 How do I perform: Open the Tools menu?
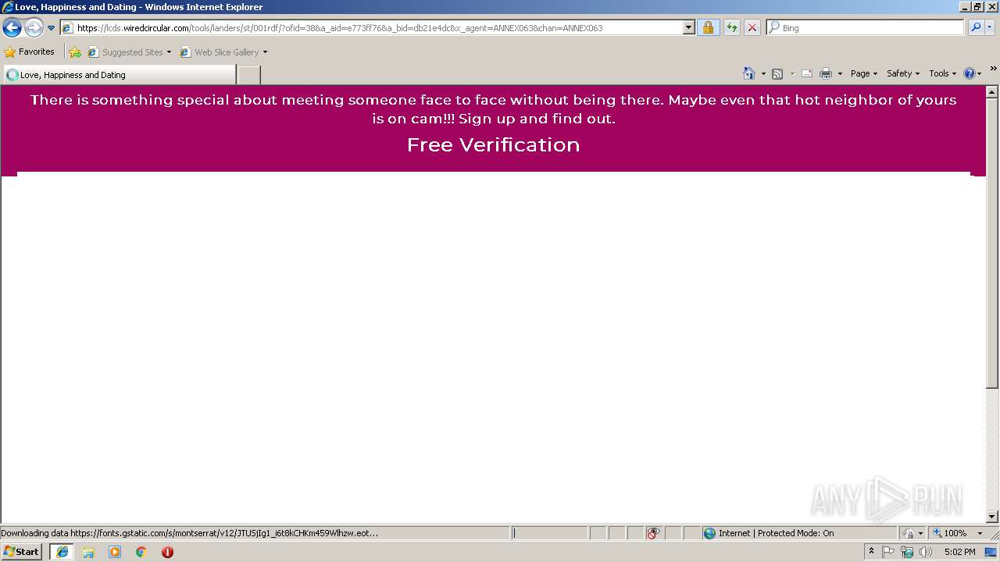[x=942, y=73]
